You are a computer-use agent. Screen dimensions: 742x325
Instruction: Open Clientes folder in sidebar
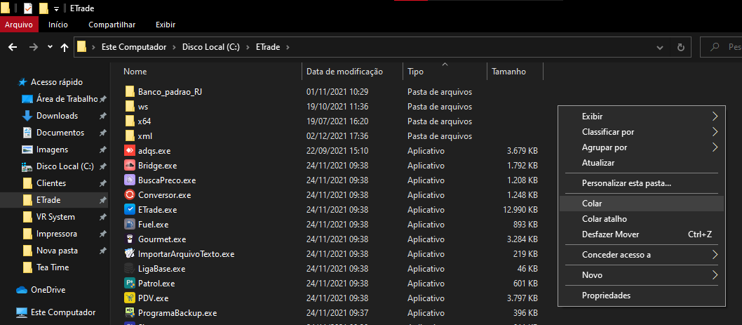point(51,183)
